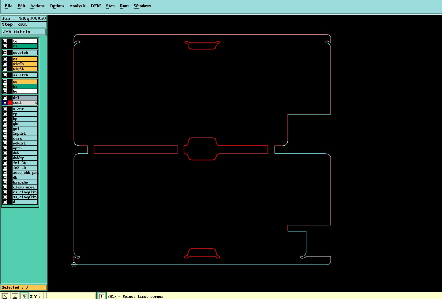Screen dimensions: 442x299
Task: Click the 'Step: cam' label
Action: coord(24,24)
